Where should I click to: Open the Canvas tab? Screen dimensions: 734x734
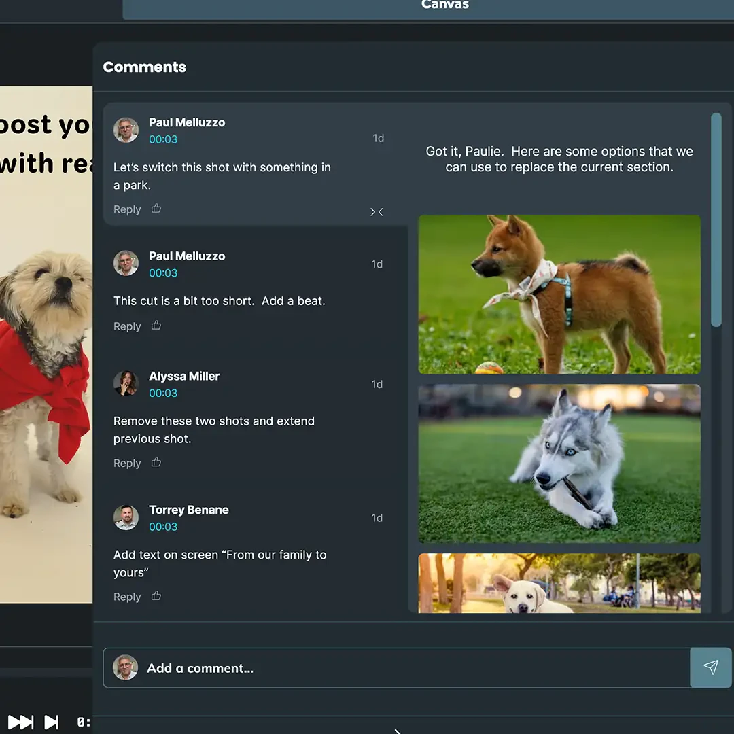tap(444, 7)
